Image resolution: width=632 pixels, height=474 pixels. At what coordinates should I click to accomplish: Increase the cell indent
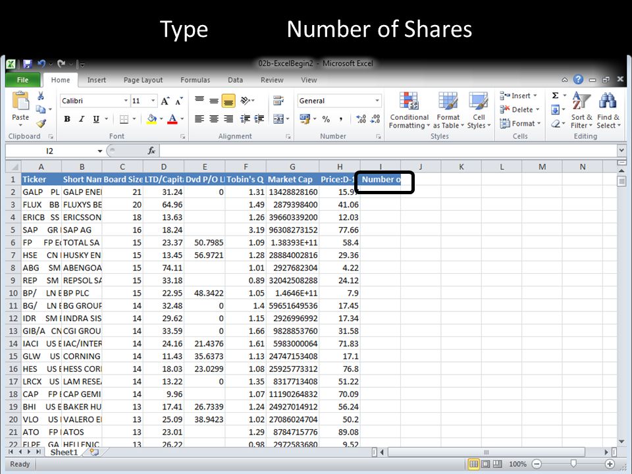(259, 119)
